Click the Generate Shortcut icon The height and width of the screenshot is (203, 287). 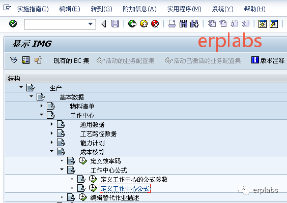point(274,24)
